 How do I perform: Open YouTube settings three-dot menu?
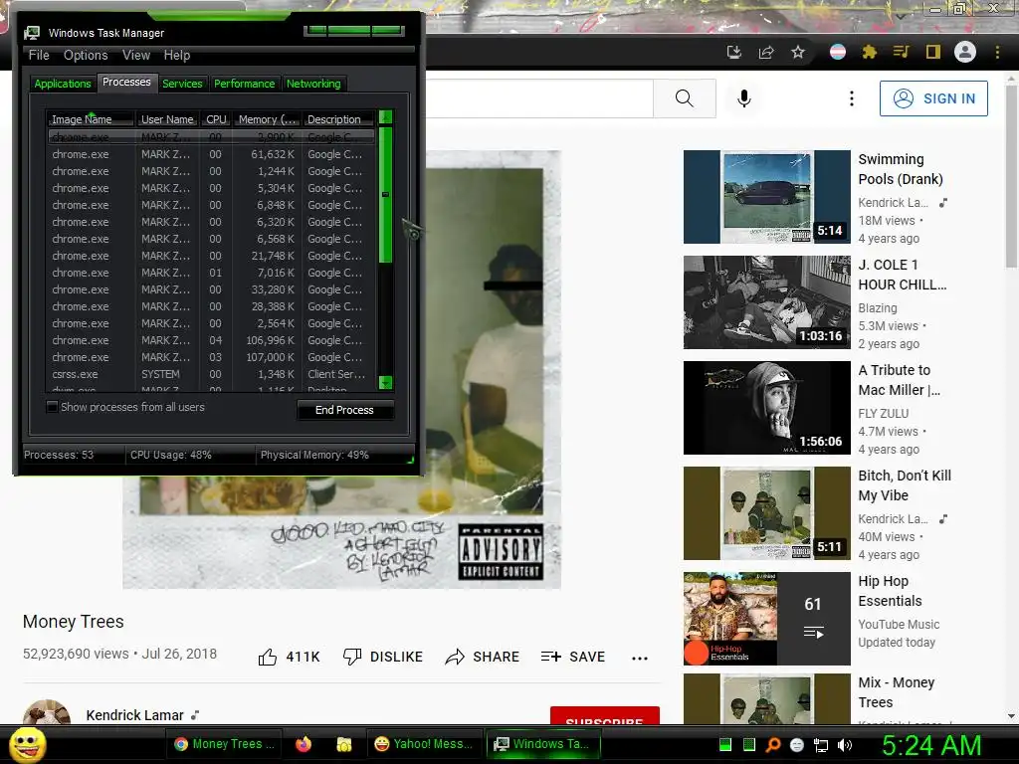point(852,98)
